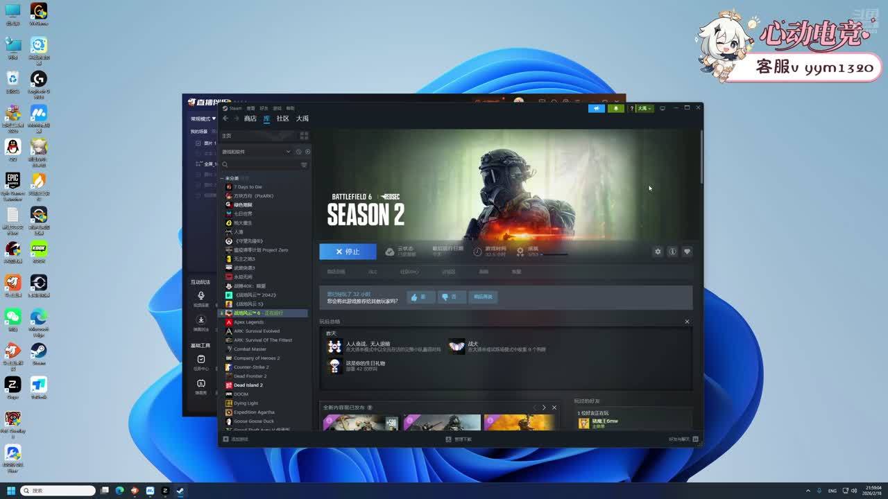Open the 大禹 account dropdown
This screenshot has width=888, height=499.
tap(644, 108)
